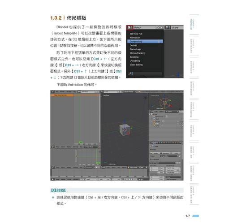Screen dimensions: 233x224
Task: Toggle Cube renderability camera icon
Action: (182, 124)
